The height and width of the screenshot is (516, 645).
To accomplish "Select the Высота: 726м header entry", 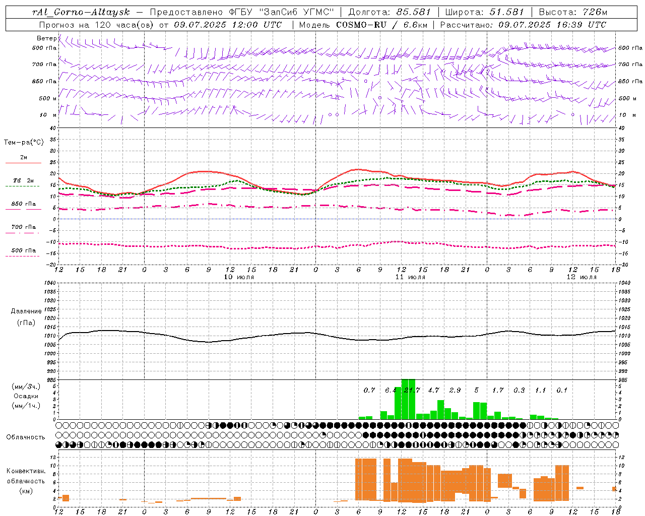I will (573, 12).
